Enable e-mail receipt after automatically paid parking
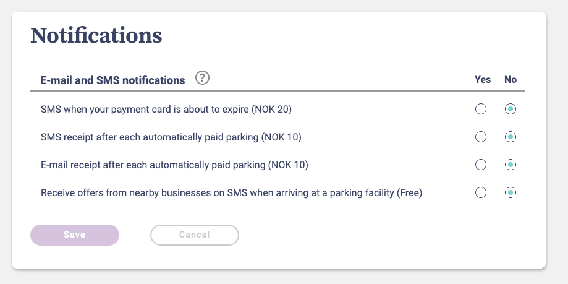The height and width of the screenshot is (284, 568). coord(481,165)
